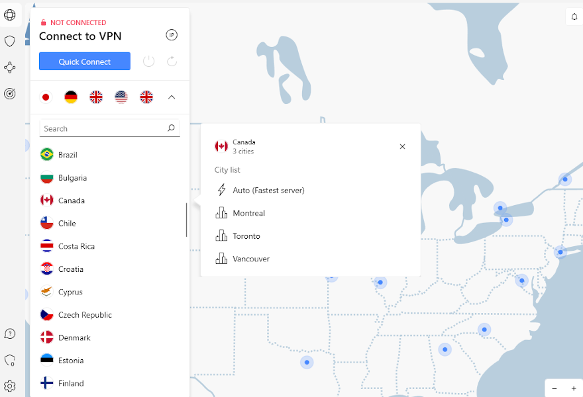Click the country Search field
The height and width of the screenshot is (397, 583).
pyautogui.click(x=103, y=128)
